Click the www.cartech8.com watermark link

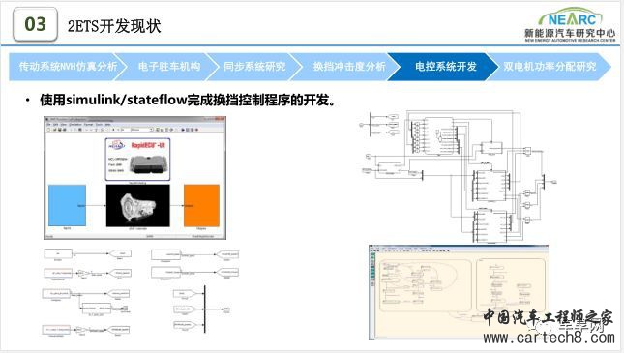click(550, 338)
